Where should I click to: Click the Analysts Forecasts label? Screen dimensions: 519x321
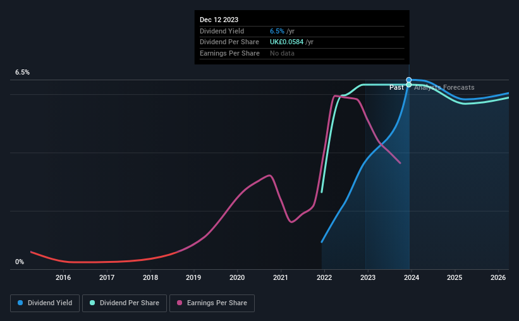(444, 87)
